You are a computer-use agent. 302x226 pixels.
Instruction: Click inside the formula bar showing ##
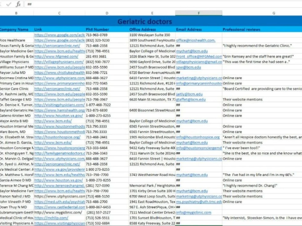pyautogui.click(x=163, y=4)
